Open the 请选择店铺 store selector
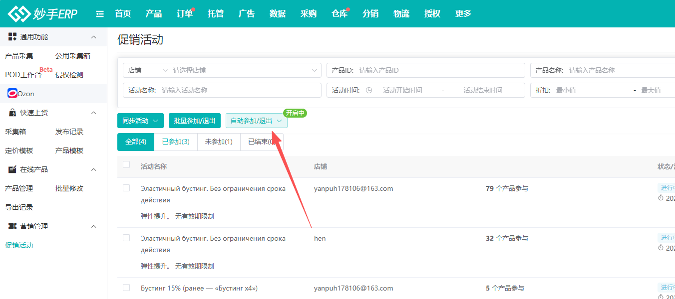 246,70
